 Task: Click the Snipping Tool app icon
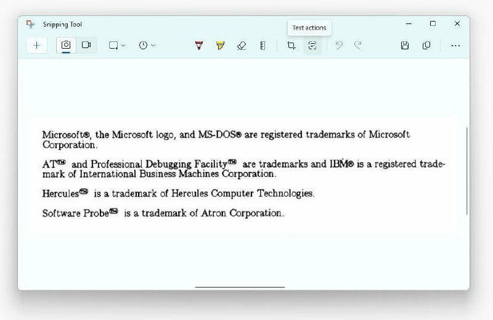coord(30,24)
